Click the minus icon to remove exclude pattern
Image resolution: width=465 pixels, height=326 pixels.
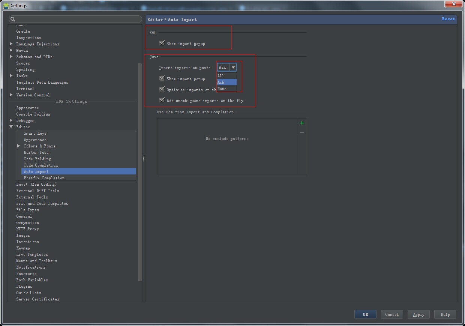[x=301, y=132]
